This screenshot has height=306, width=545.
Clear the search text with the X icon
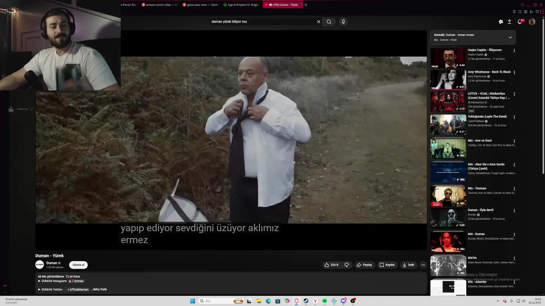(318, 22)
